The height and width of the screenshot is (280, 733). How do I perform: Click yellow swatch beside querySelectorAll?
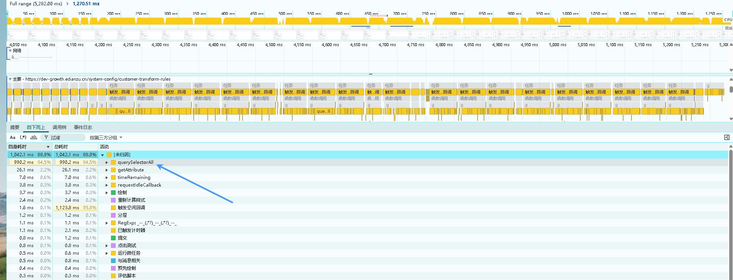coord(113,162)
